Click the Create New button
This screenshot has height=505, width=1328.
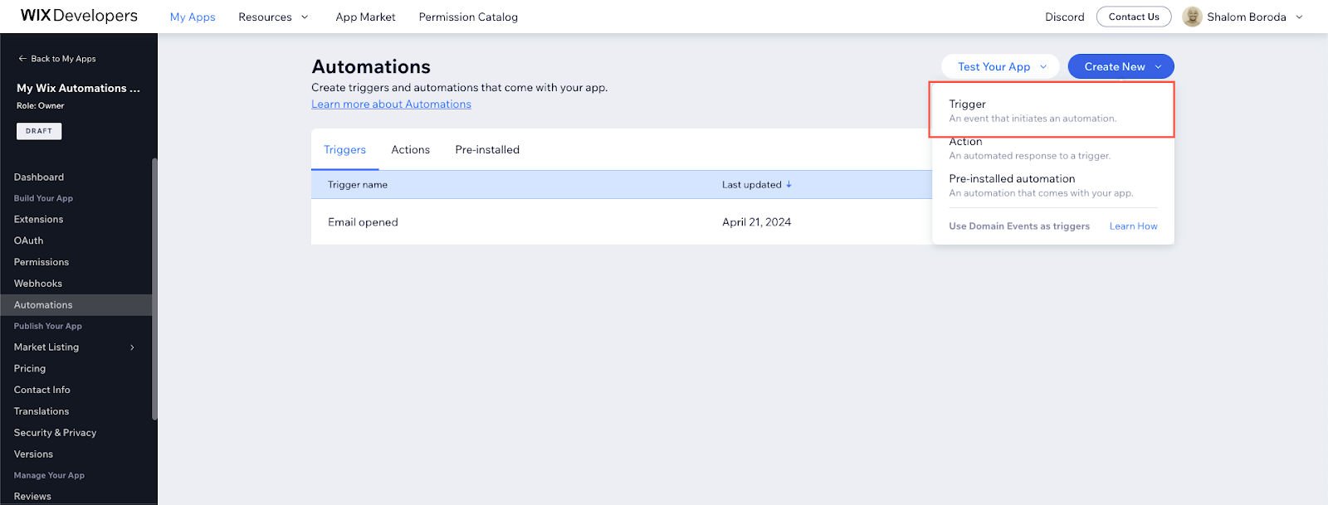(x=1120, y=66)
